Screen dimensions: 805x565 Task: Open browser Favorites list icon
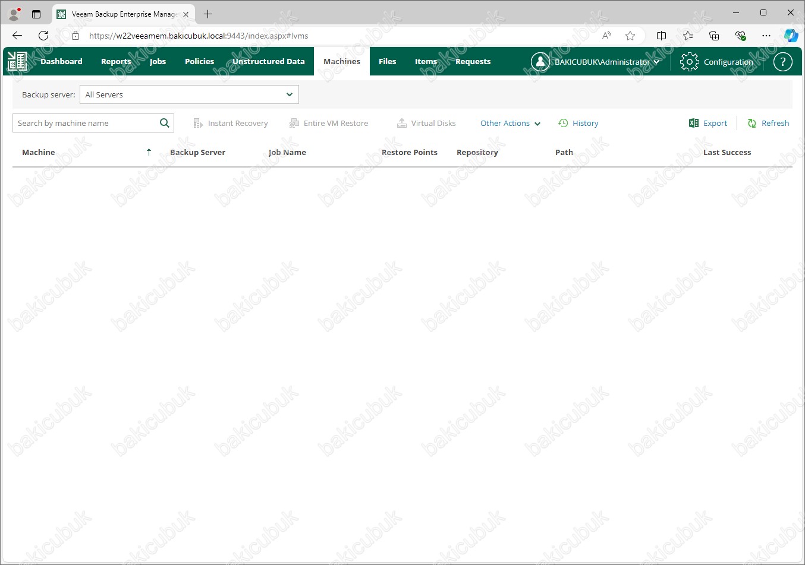pyautogui.click(x=688, y=36)
